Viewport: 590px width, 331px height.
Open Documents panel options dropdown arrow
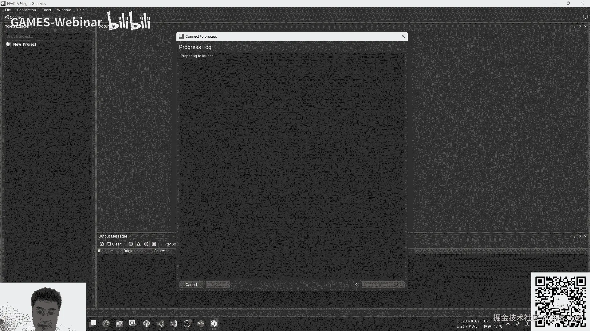[574, 27]
